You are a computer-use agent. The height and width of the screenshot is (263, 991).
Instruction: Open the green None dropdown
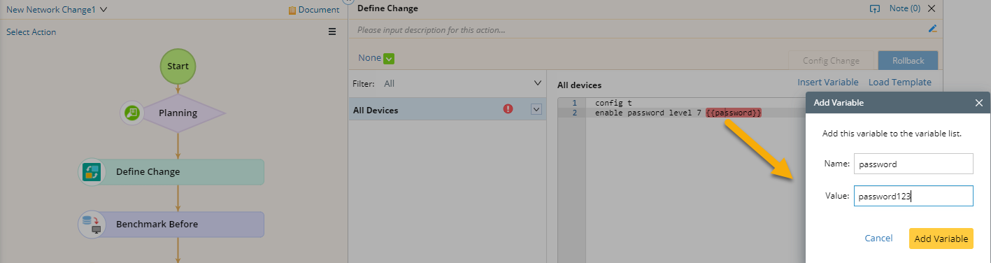pos(390,59)
